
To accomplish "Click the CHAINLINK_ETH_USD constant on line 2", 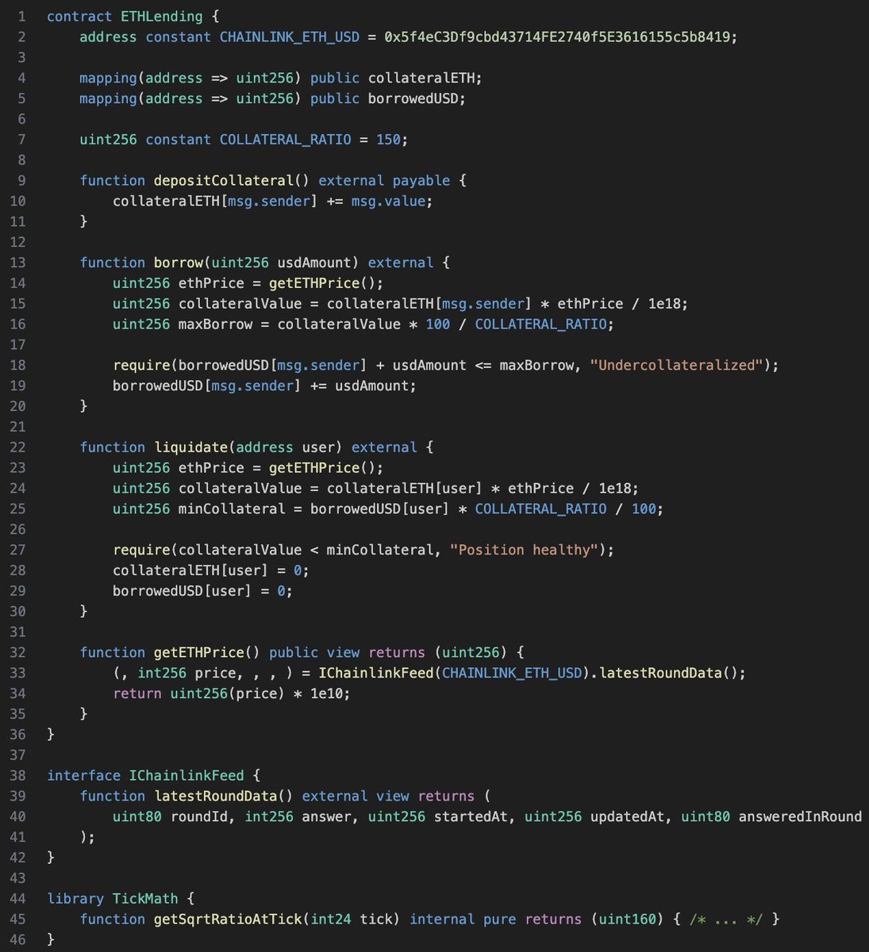I will pyautogui.click(x=290, y=37).
